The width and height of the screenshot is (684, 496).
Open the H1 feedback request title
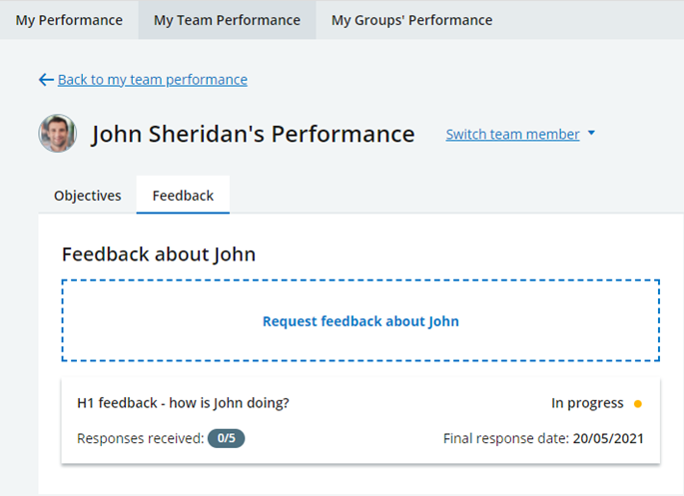pyautogui.click(x=183, y=404)
